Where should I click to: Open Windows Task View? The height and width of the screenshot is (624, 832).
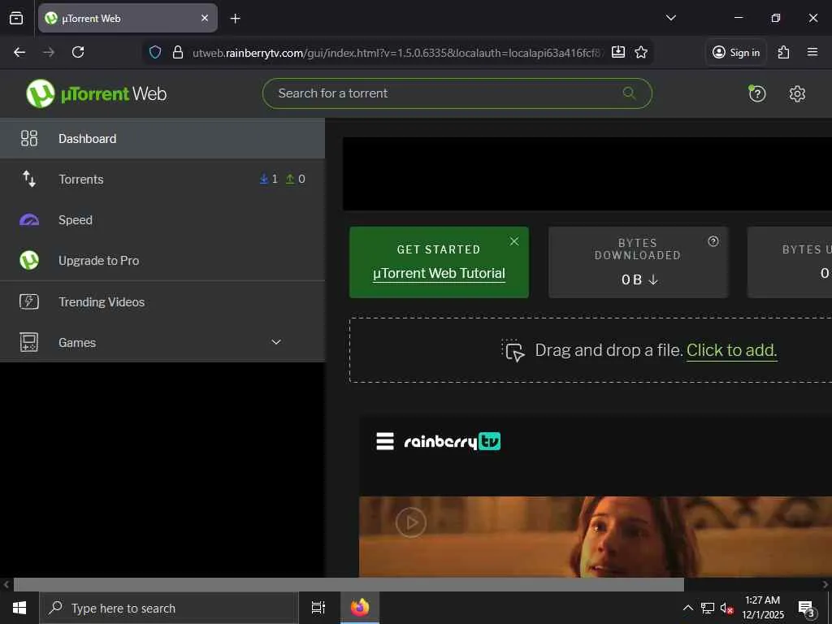pos(318,608)
